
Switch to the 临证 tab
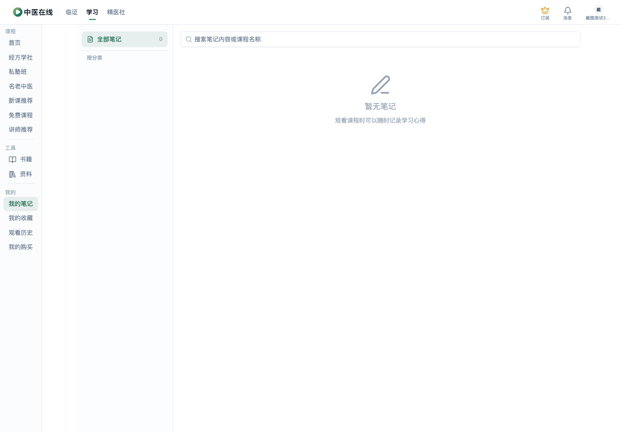coord(72,12)
